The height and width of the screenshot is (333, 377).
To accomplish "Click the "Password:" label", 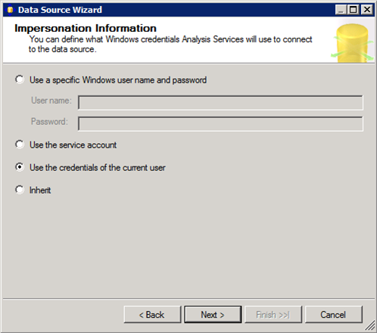I will [49, 122].
